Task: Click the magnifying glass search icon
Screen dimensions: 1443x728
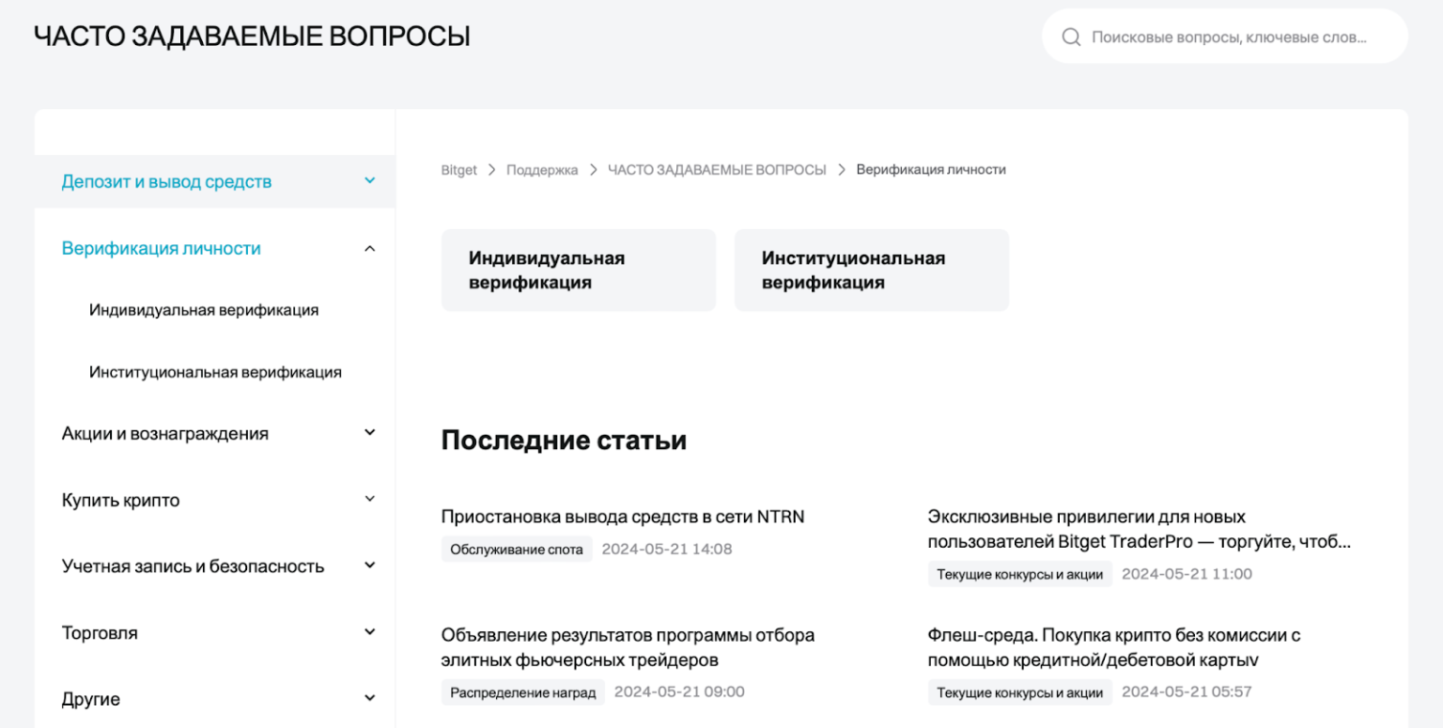Action: point(1070,38)
